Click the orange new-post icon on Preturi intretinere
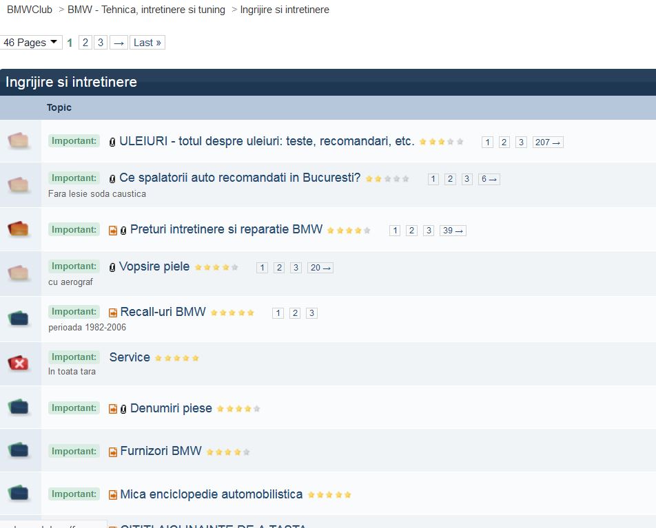This screenshot has width=656, height=528. point(113,231)
